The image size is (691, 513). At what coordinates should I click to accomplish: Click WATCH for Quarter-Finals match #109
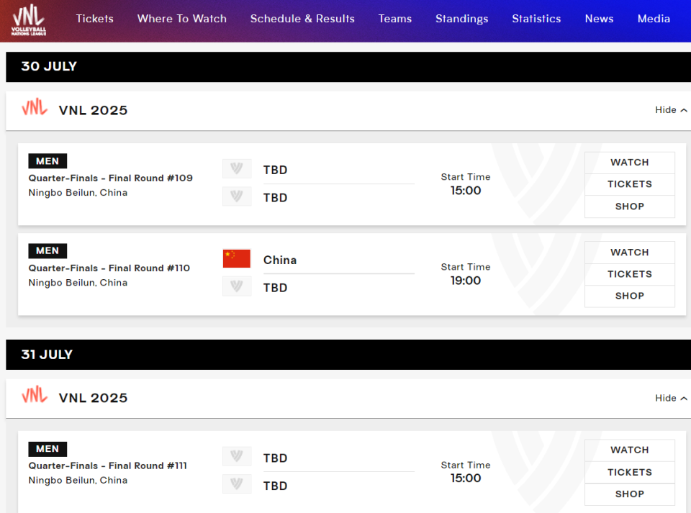[x=629, y=163]
